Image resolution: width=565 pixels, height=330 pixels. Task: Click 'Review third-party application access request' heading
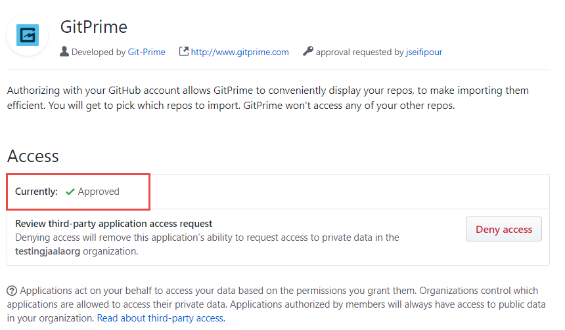[x=114, y=224]
